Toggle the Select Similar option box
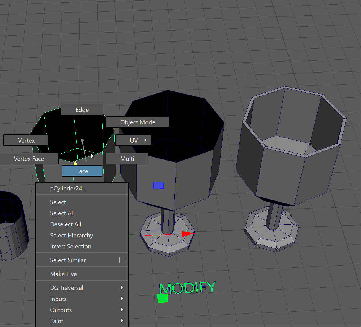361x327 pixels. [x=122, y=260]
